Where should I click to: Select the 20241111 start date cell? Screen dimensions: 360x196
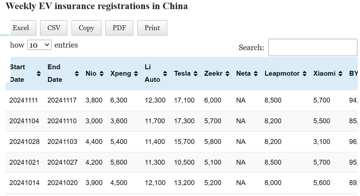(24, 100)
